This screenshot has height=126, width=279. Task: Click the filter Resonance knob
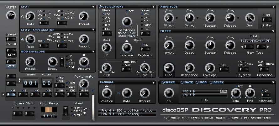click(189, 67)
